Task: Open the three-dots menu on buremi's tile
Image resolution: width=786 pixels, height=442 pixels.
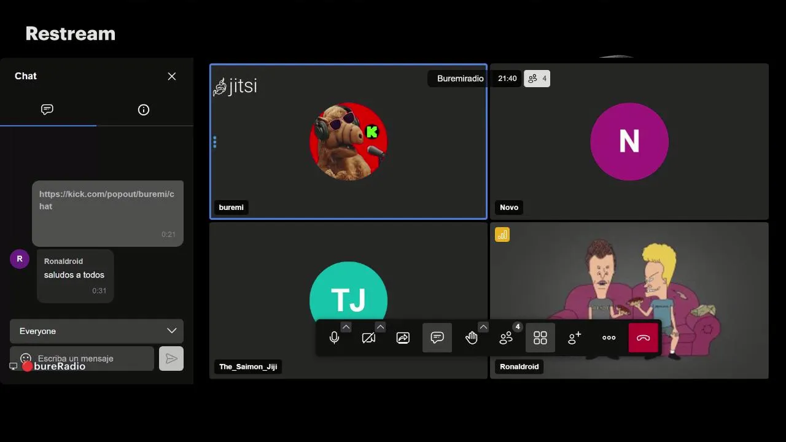Action: (x=214, y=142)
